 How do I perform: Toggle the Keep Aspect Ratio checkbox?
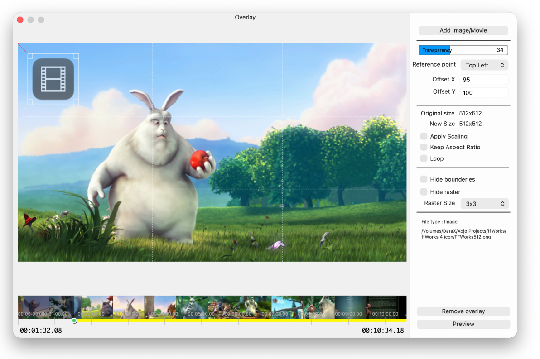coord(424,147)
